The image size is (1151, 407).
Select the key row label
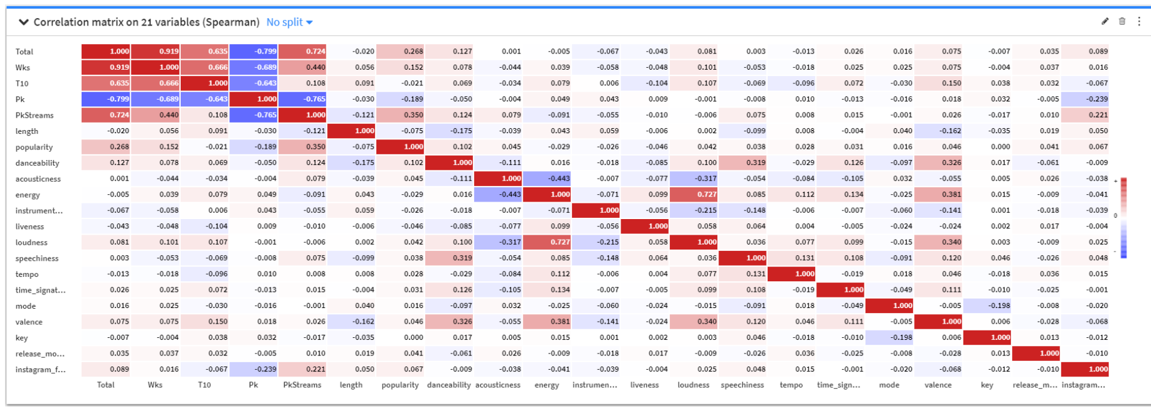22,338
